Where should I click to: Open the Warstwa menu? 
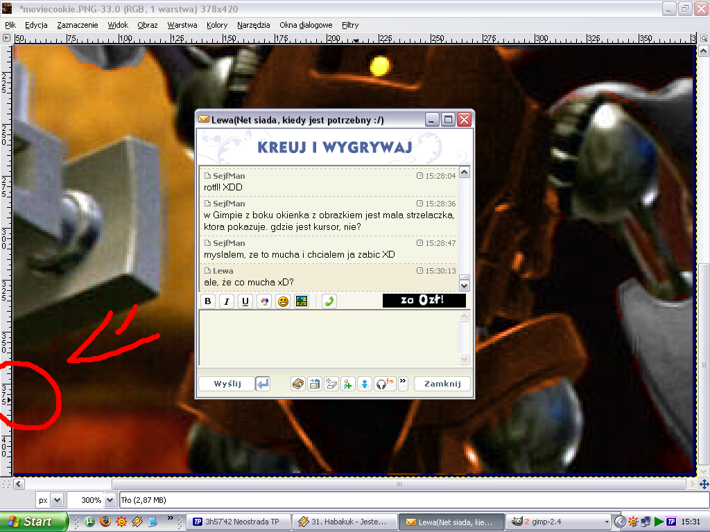[182, 25]
